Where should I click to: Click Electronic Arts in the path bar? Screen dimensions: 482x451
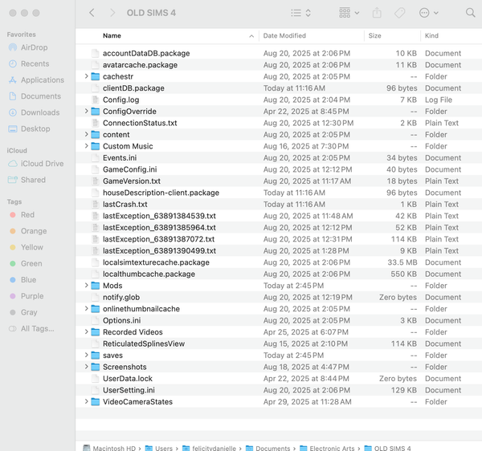[x=330, y=448]
